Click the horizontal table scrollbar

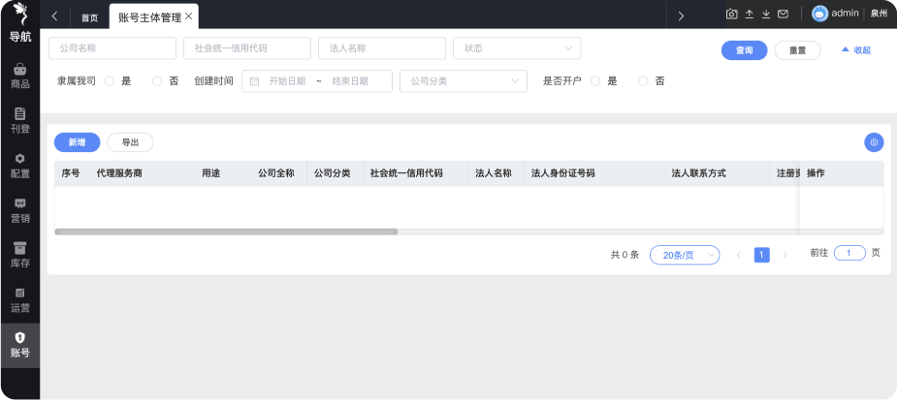(x=226, y=231)
